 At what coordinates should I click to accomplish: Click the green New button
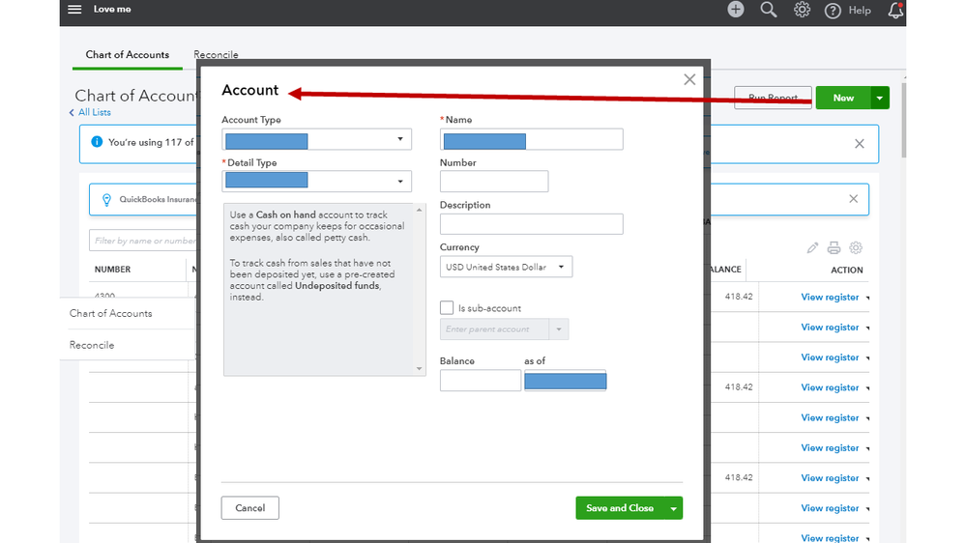pos(843,98)
